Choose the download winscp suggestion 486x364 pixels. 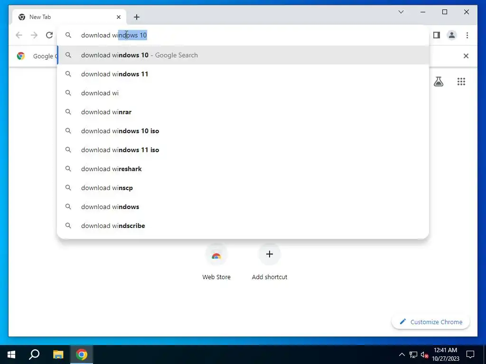point(243,188)
